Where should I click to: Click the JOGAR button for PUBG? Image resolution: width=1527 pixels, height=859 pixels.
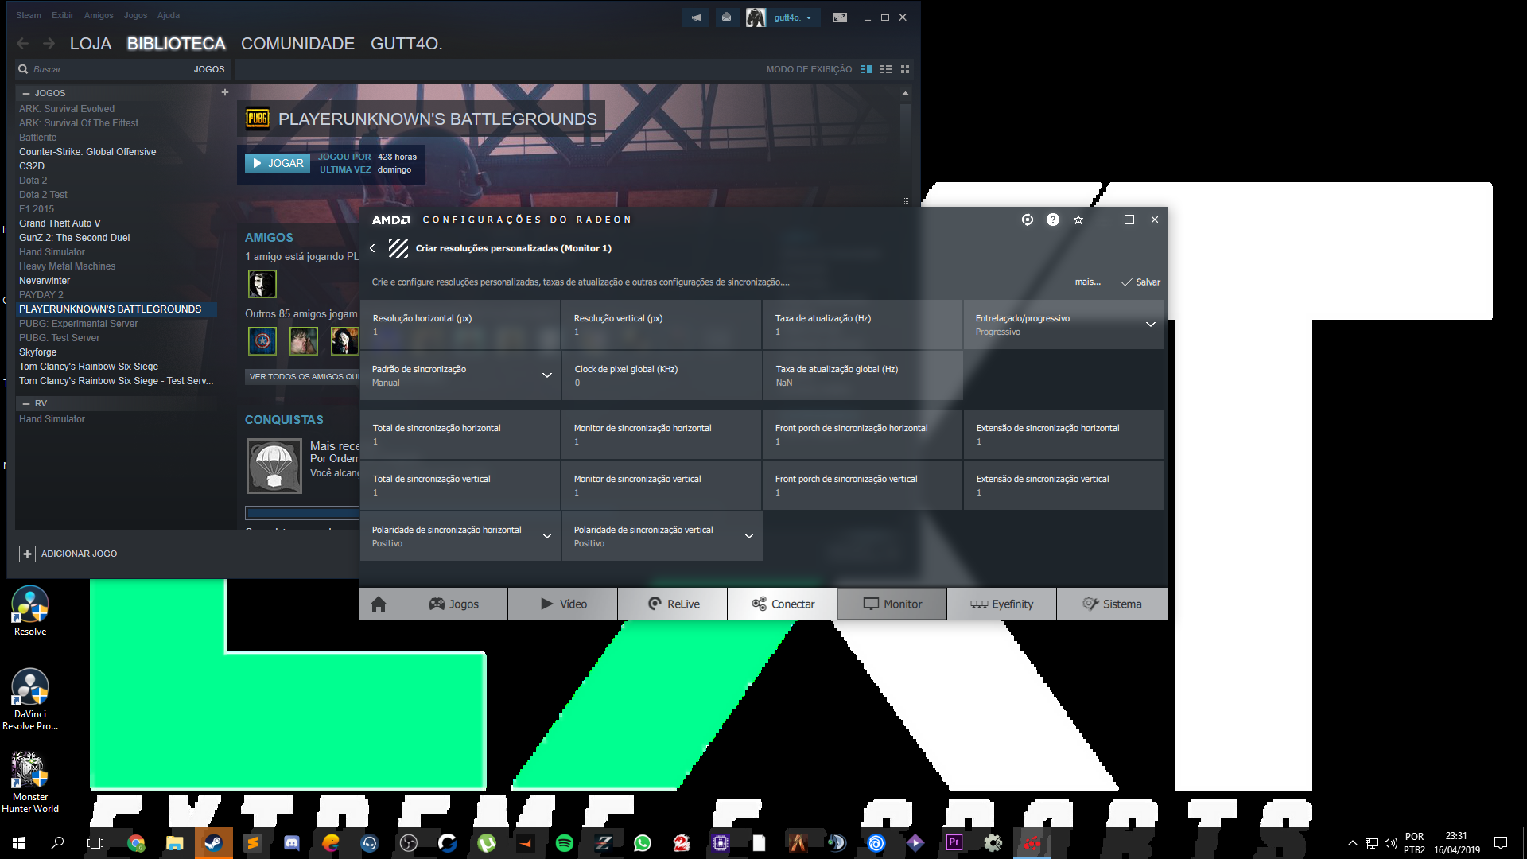[276, 164]
